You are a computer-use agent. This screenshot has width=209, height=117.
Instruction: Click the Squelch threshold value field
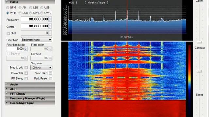15,58
